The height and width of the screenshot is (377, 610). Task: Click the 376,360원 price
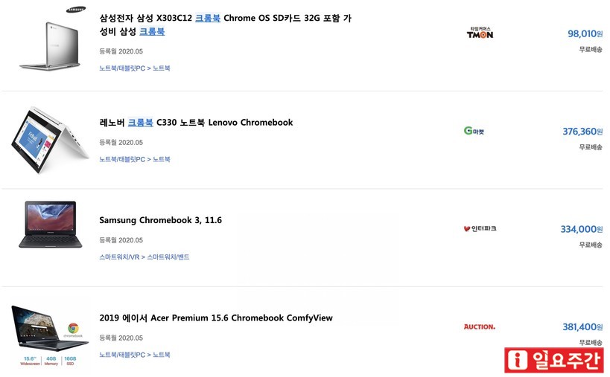point(582,132)
